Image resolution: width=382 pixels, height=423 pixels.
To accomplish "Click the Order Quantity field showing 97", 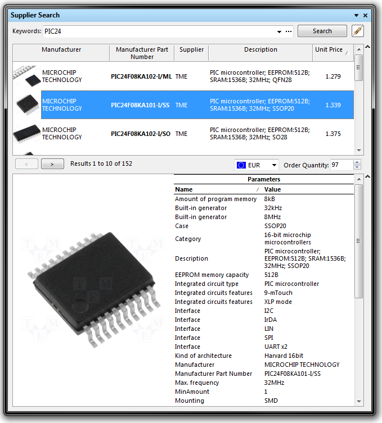I will 341,165.
